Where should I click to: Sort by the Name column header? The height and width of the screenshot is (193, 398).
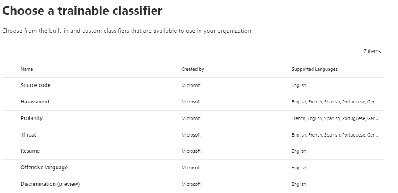(x=27, y=69)
